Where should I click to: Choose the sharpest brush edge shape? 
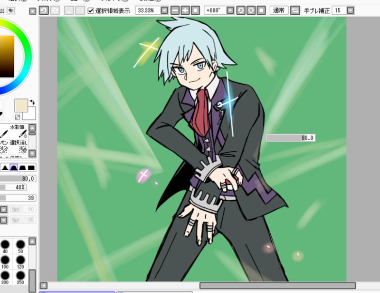pyautogui.click(x=5, y=167)
